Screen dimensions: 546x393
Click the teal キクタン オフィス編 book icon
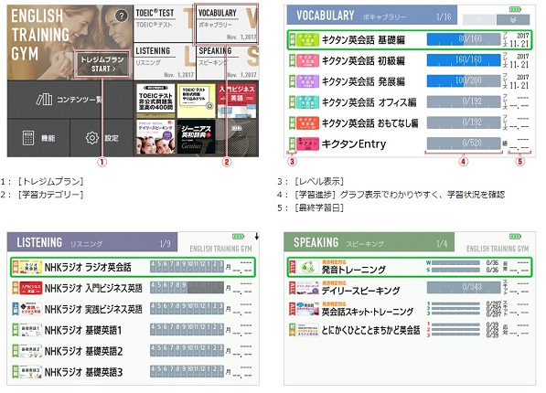click(x=307, y=102)
